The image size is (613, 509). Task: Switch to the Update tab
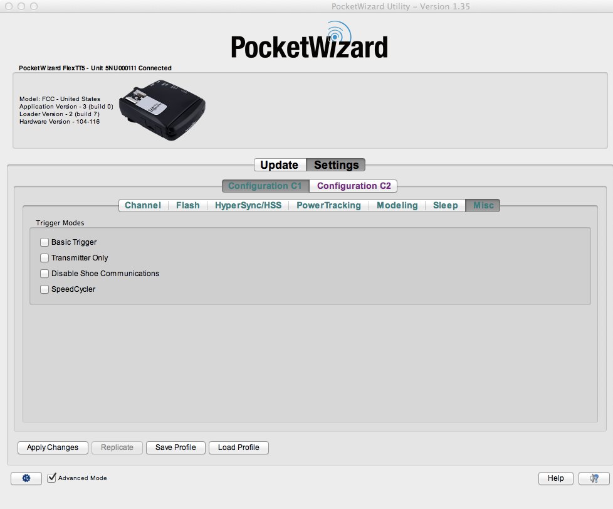[x=280, y=165]
